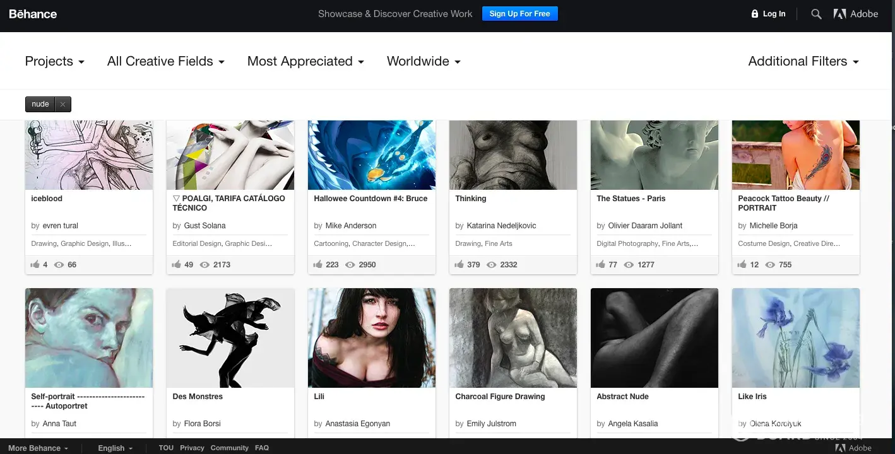Open Hallowee Countdown #4: Bruce thumbnail
Screen dimensions: 895x454
click(x=372, y=155)
